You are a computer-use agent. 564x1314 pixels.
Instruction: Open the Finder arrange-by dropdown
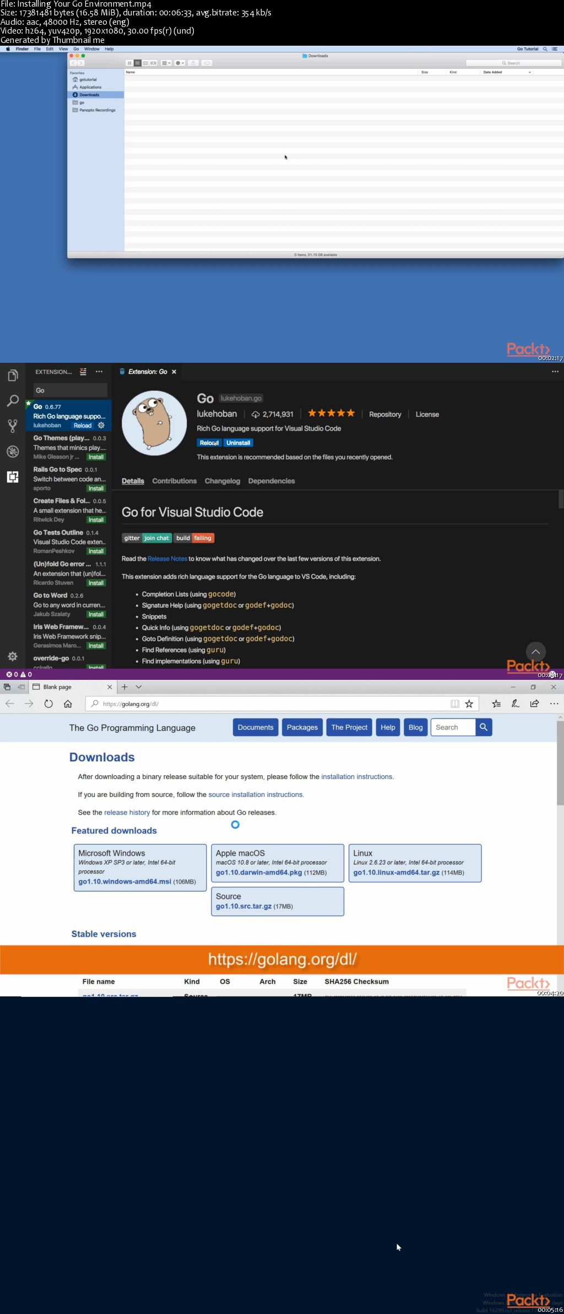pyautogui.click(x=166, y=63)
